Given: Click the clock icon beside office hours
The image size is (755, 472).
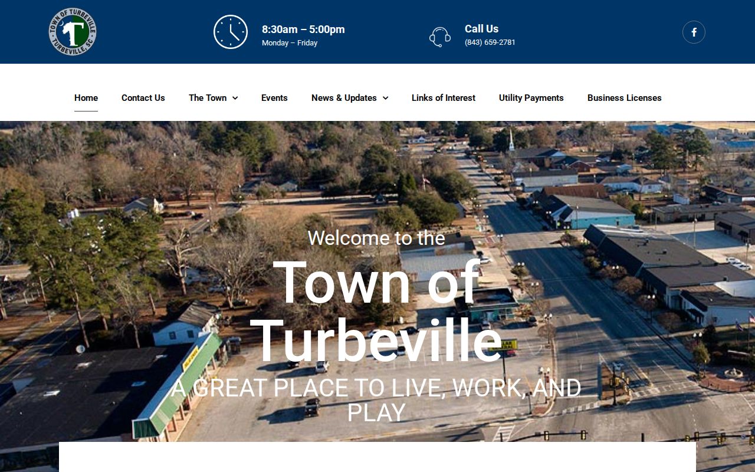Looking at the screenshot, I should [231, 32].
